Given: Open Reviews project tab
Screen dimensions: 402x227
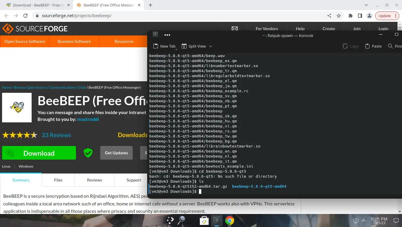Looking at the screenshot, I should (x=94, y=180).
